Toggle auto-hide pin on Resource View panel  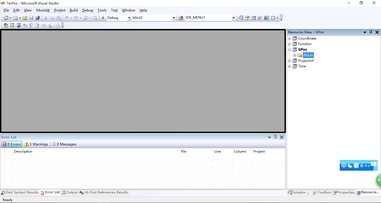(x=371, y=32)
